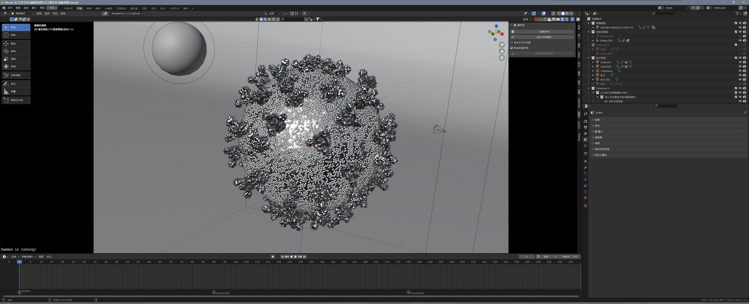Open the Tool properties tab icon
749x304 pixels.
[585, 113]
